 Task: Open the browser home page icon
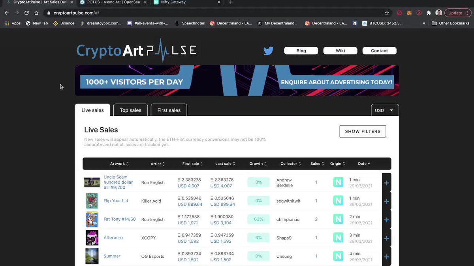(36, 13)
